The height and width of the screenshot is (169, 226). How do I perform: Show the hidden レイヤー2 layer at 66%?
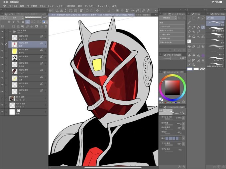tap(2, 98)
